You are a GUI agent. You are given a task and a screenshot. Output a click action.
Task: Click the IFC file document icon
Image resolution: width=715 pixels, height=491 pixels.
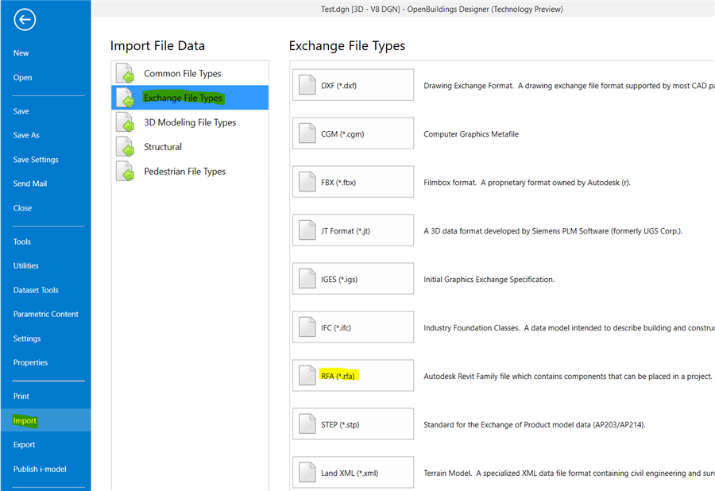coord(307,327)
